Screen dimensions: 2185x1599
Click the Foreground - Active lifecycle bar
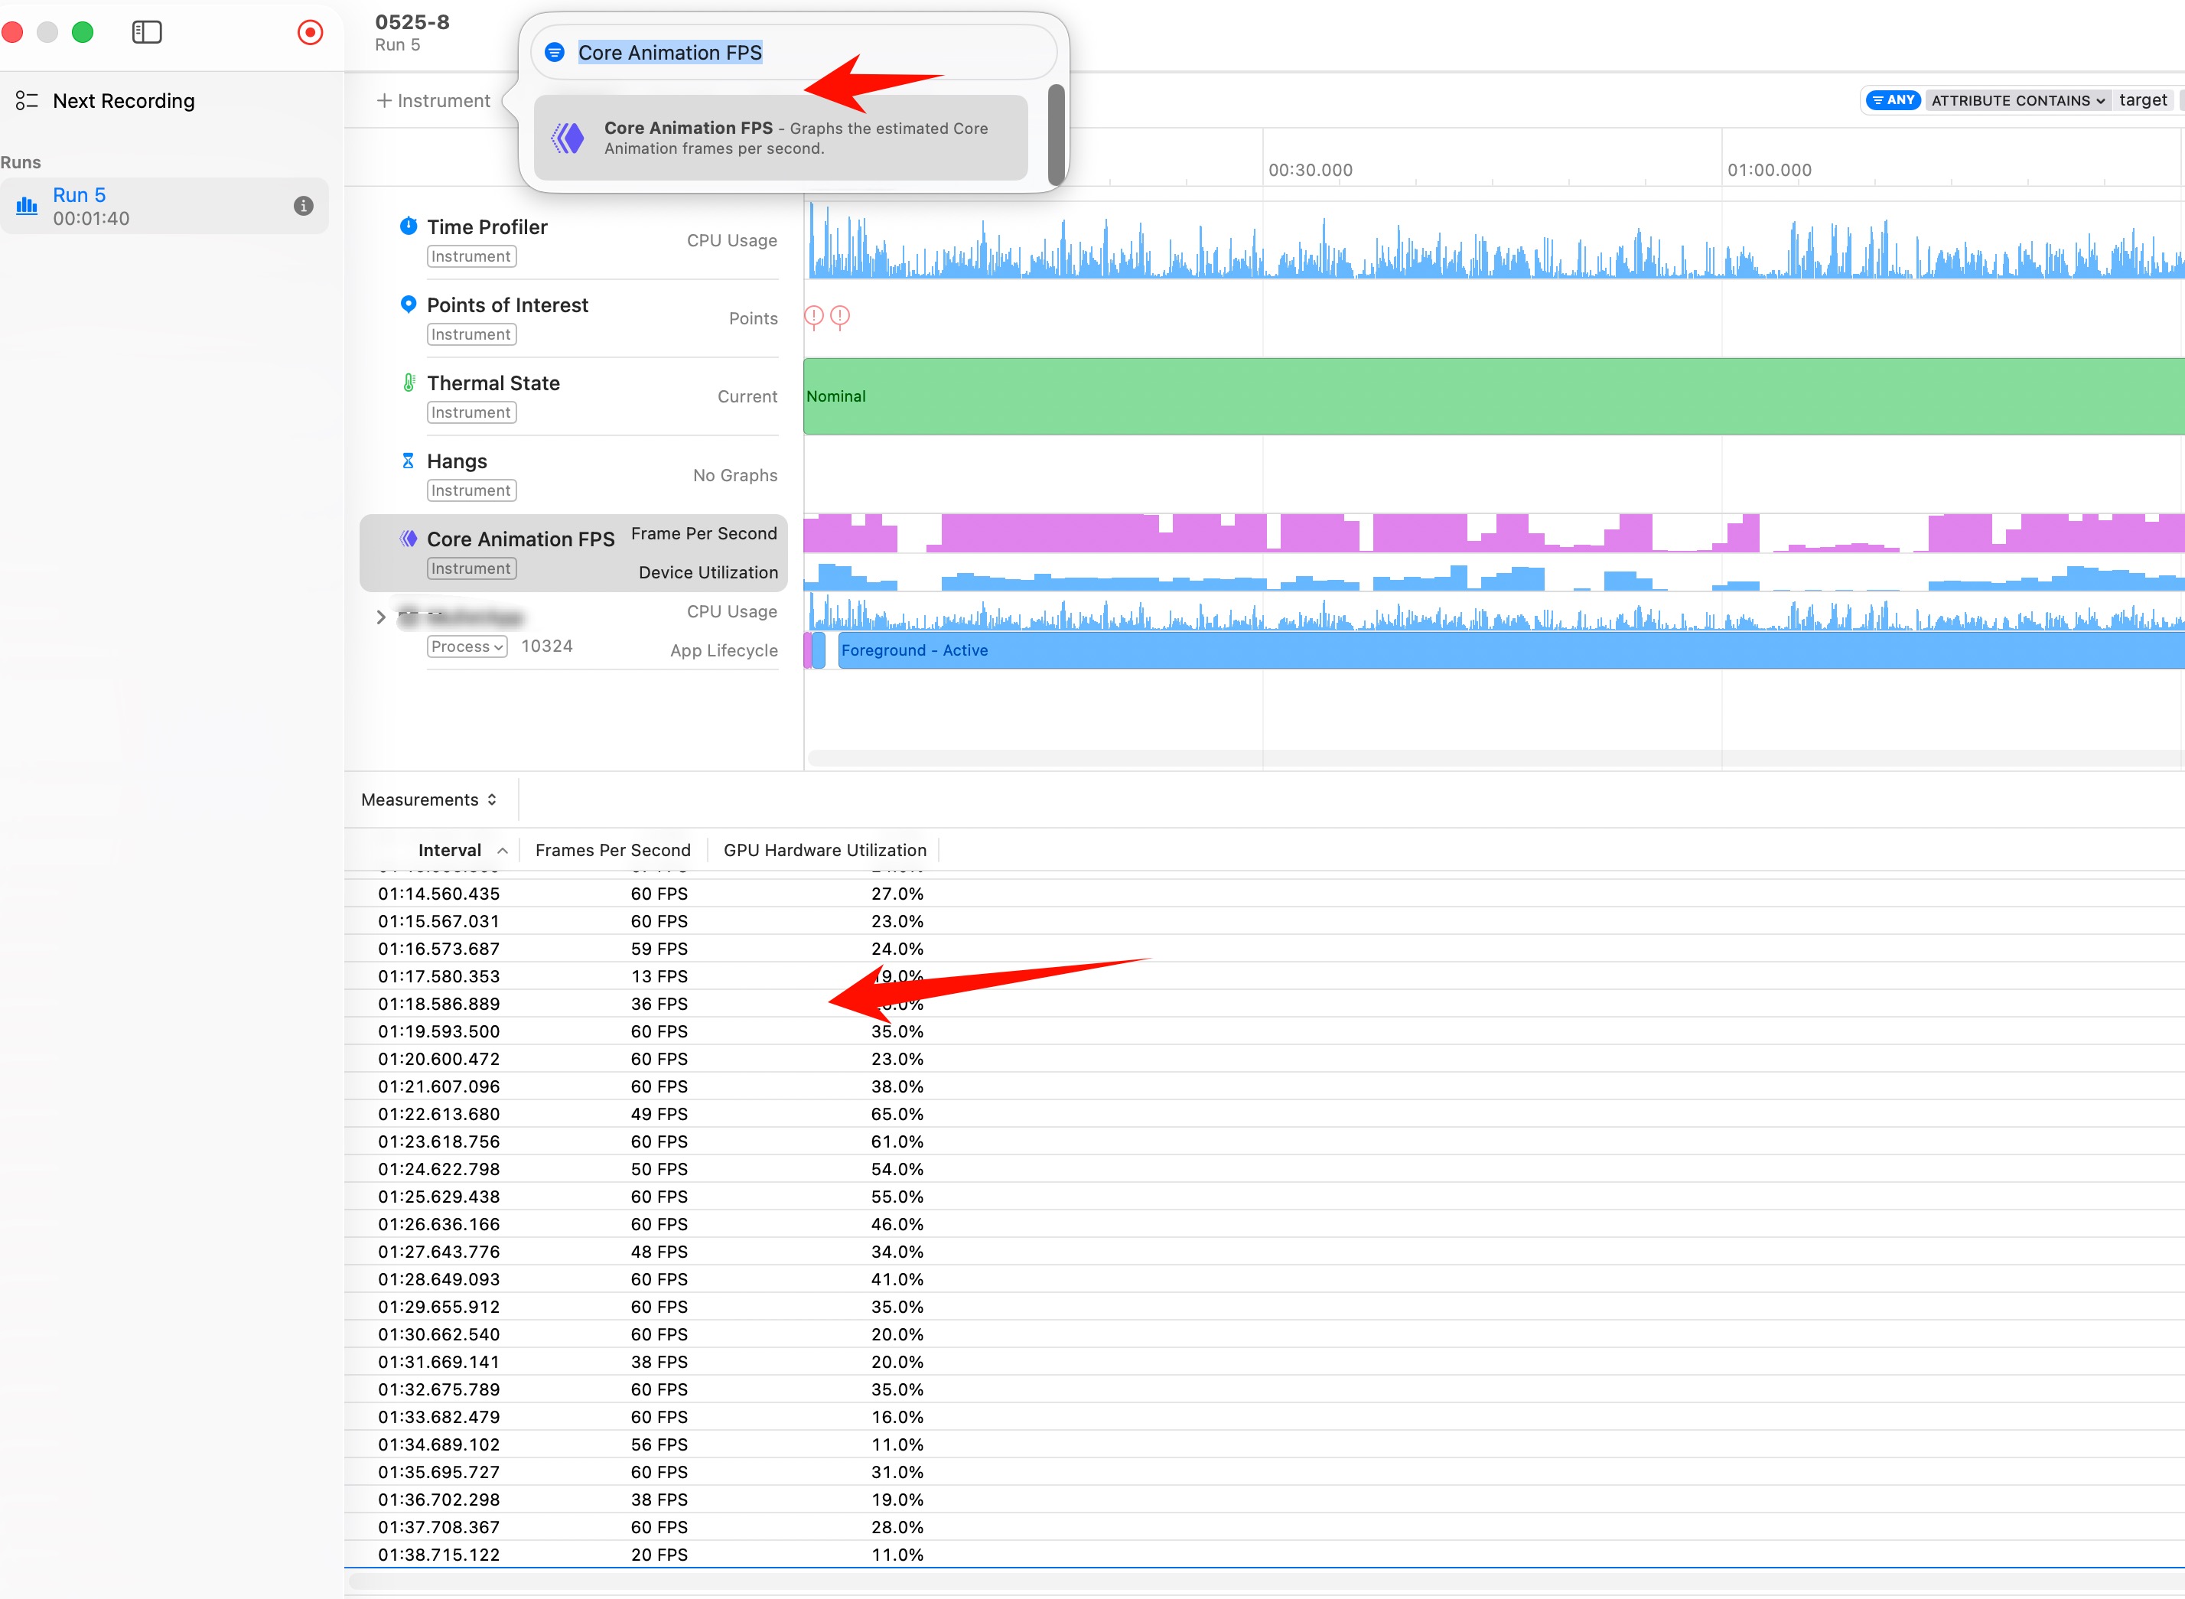[1512, 650]
